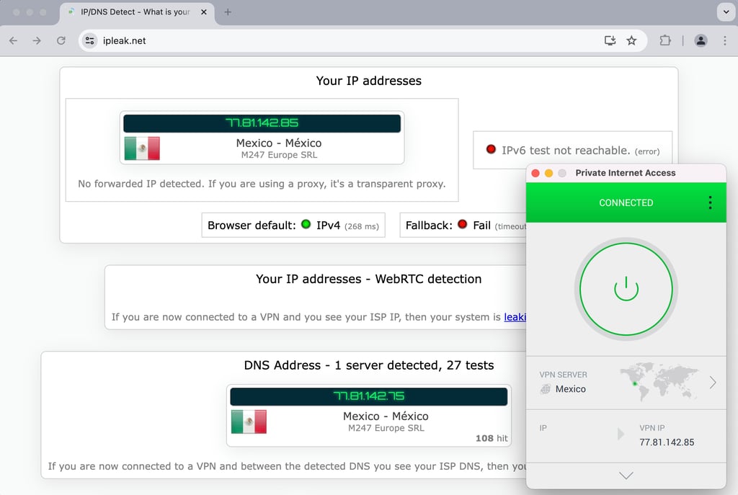
Task: Click the 77.81.142.85 IP address display
Action: 262,123
